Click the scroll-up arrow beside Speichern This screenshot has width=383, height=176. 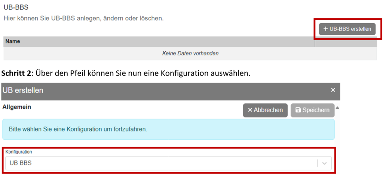click(x=337, y=108)
